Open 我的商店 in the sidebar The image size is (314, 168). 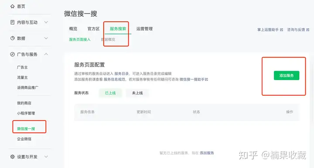(24, 103)
